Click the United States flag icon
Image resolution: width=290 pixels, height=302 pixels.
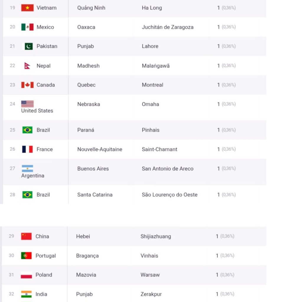click(27, 104)
